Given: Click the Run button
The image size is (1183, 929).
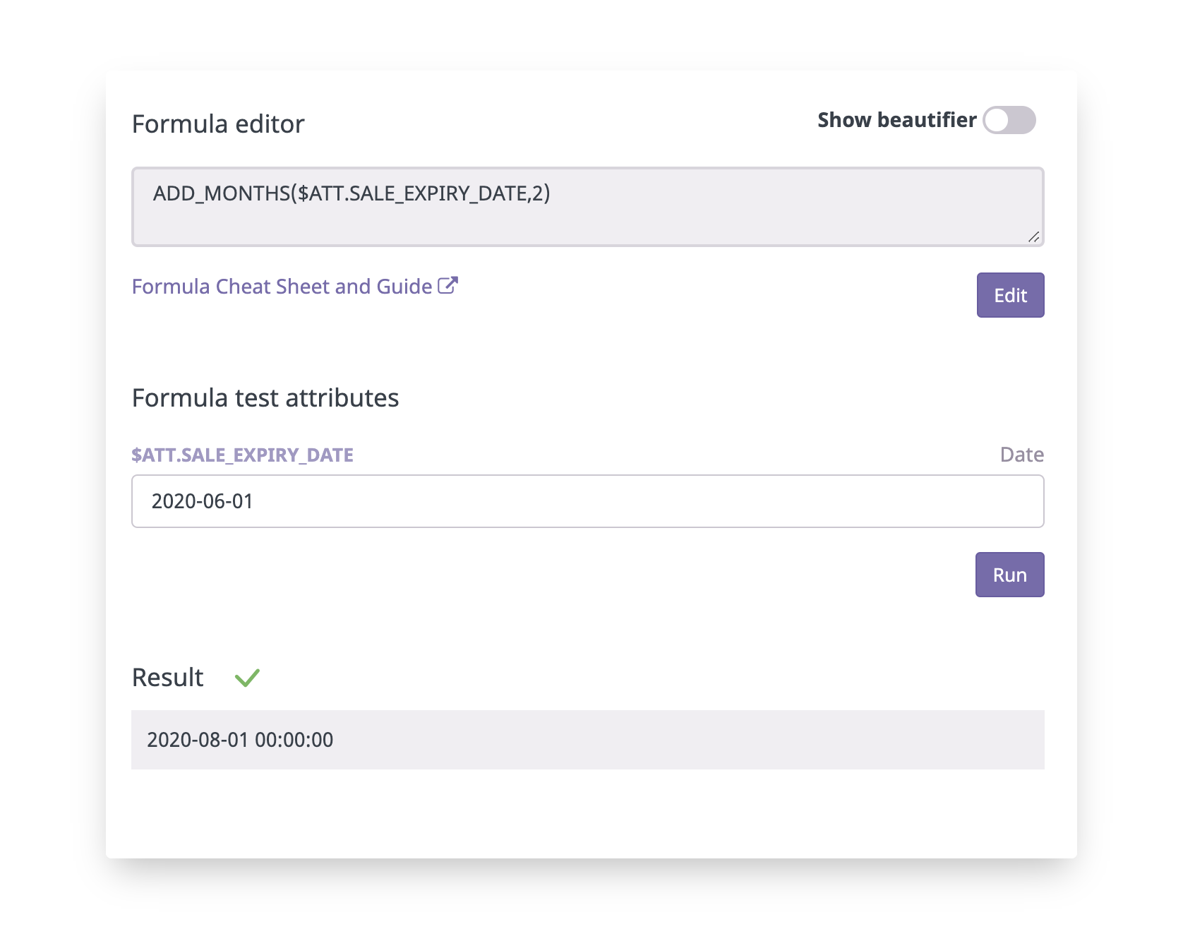Looking at the screenshot, I should [1009, 575].
